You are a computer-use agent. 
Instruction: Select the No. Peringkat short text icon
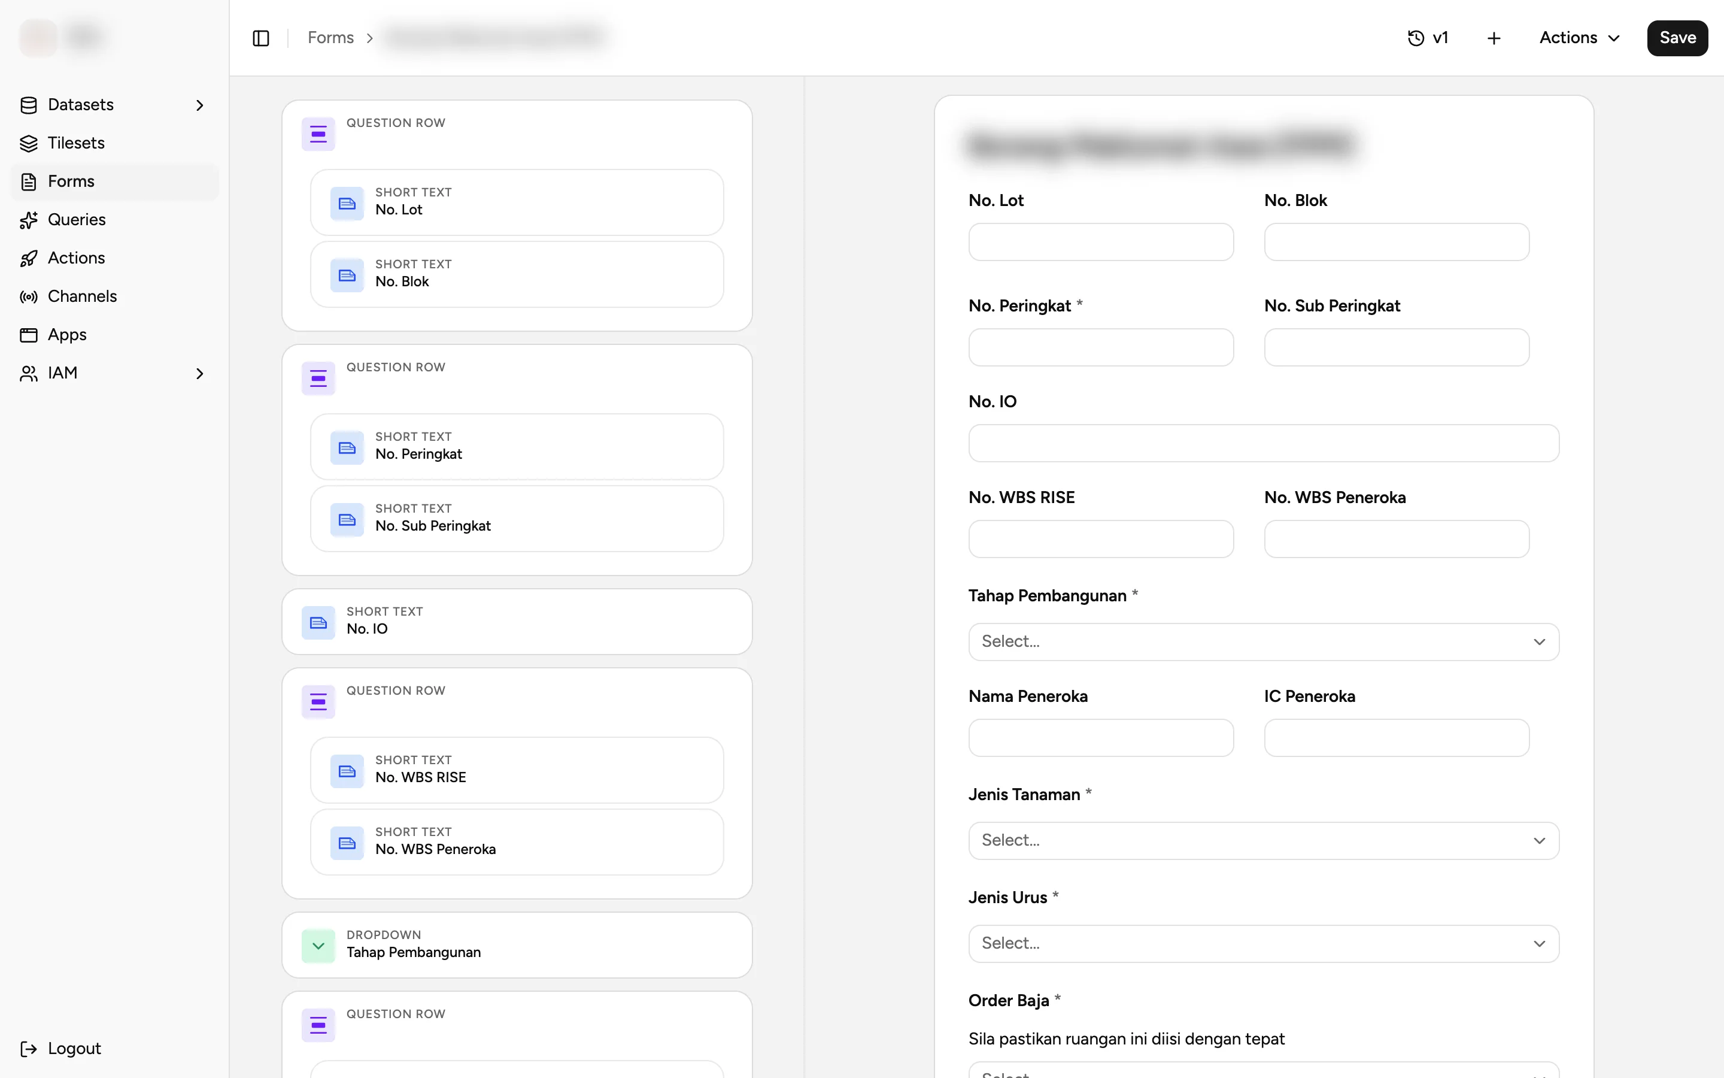tap(347, 448)
